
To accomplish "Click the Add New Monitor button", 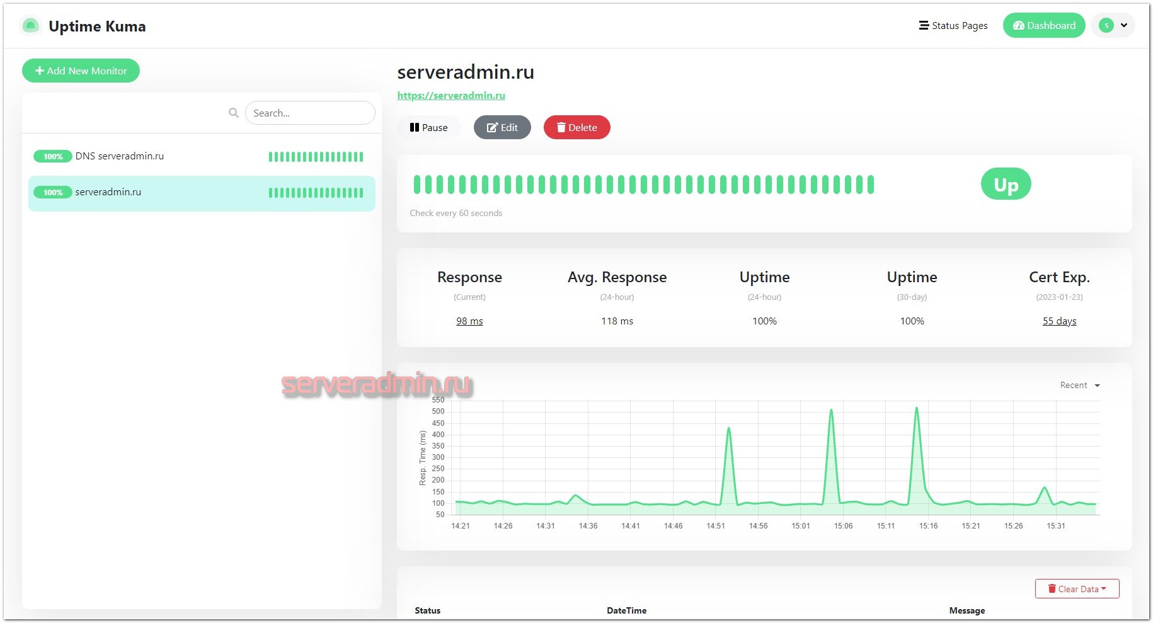I will click(x=81, y=70).
